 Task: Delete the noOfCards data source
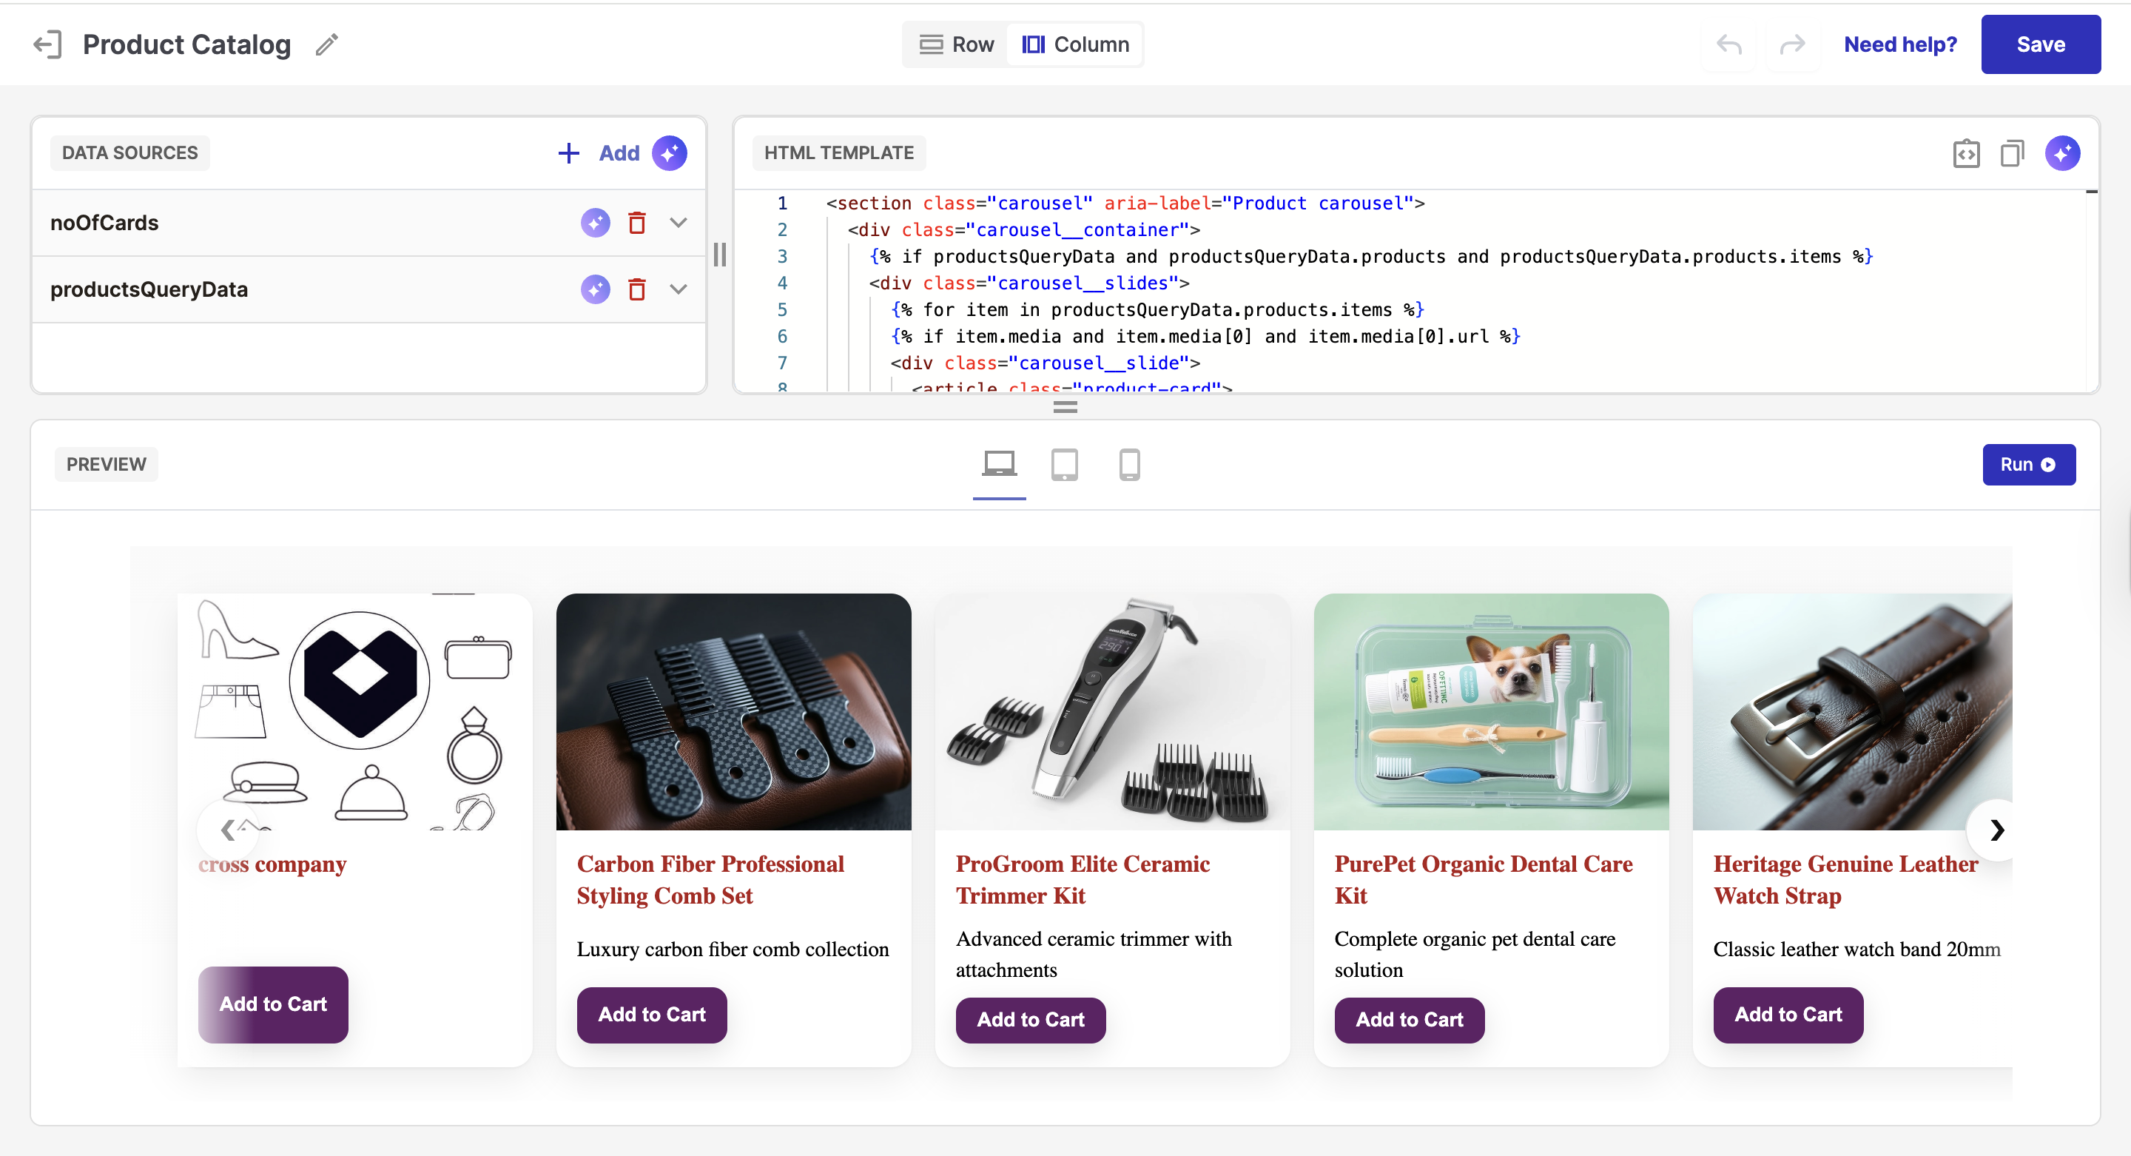click(x=636, y=223)
